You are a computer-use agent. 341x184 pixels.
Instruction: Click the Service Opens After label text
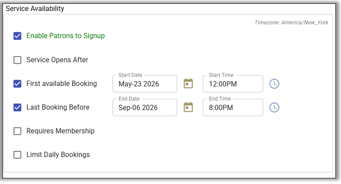click(x=57, y=60)
